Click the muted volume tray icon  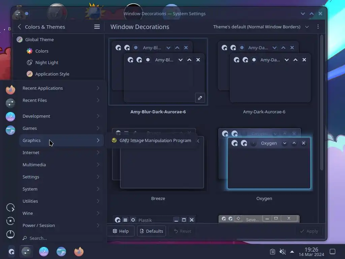click(283, 252)
